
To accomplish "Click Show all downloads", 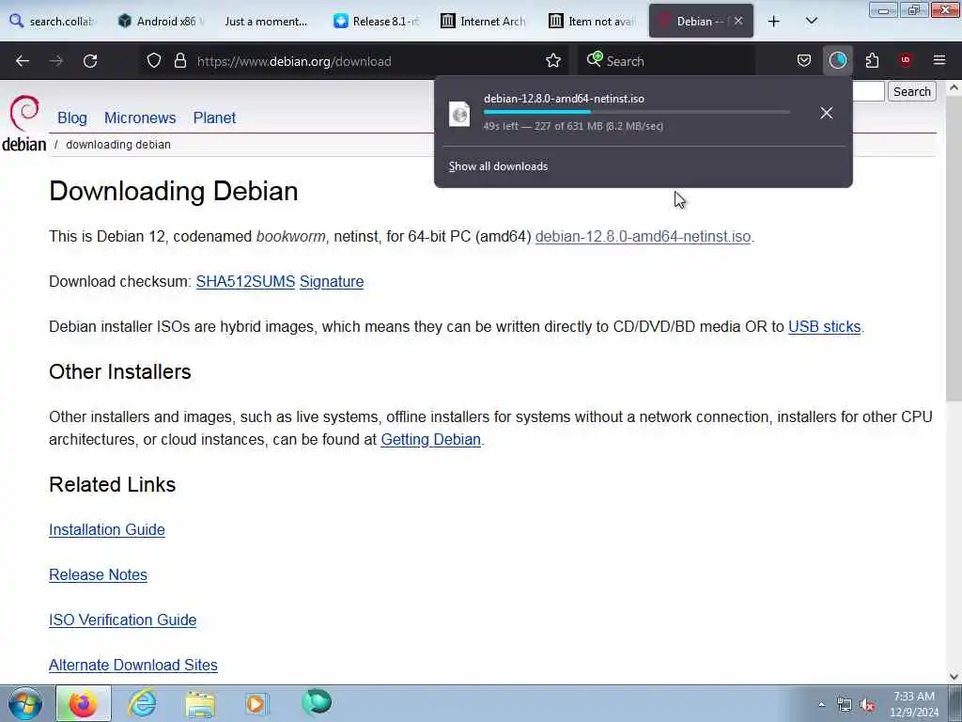I will 498,166.
